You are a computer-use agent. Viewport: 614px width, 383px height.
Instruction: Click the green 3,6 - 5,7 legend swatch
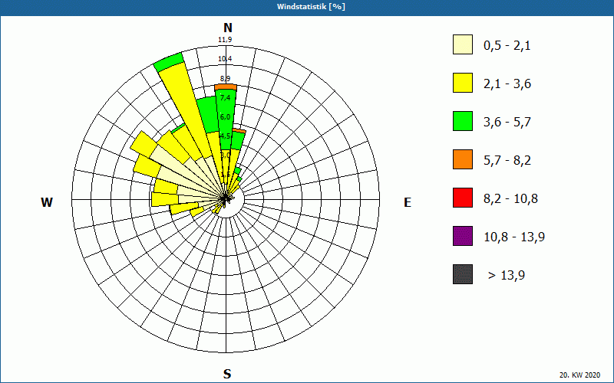coord(463,121)
